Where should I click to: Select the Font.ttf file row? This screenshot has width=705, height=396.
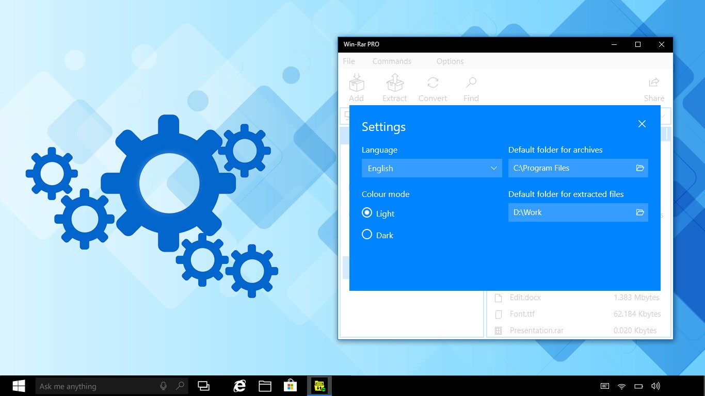click(579, 314)
